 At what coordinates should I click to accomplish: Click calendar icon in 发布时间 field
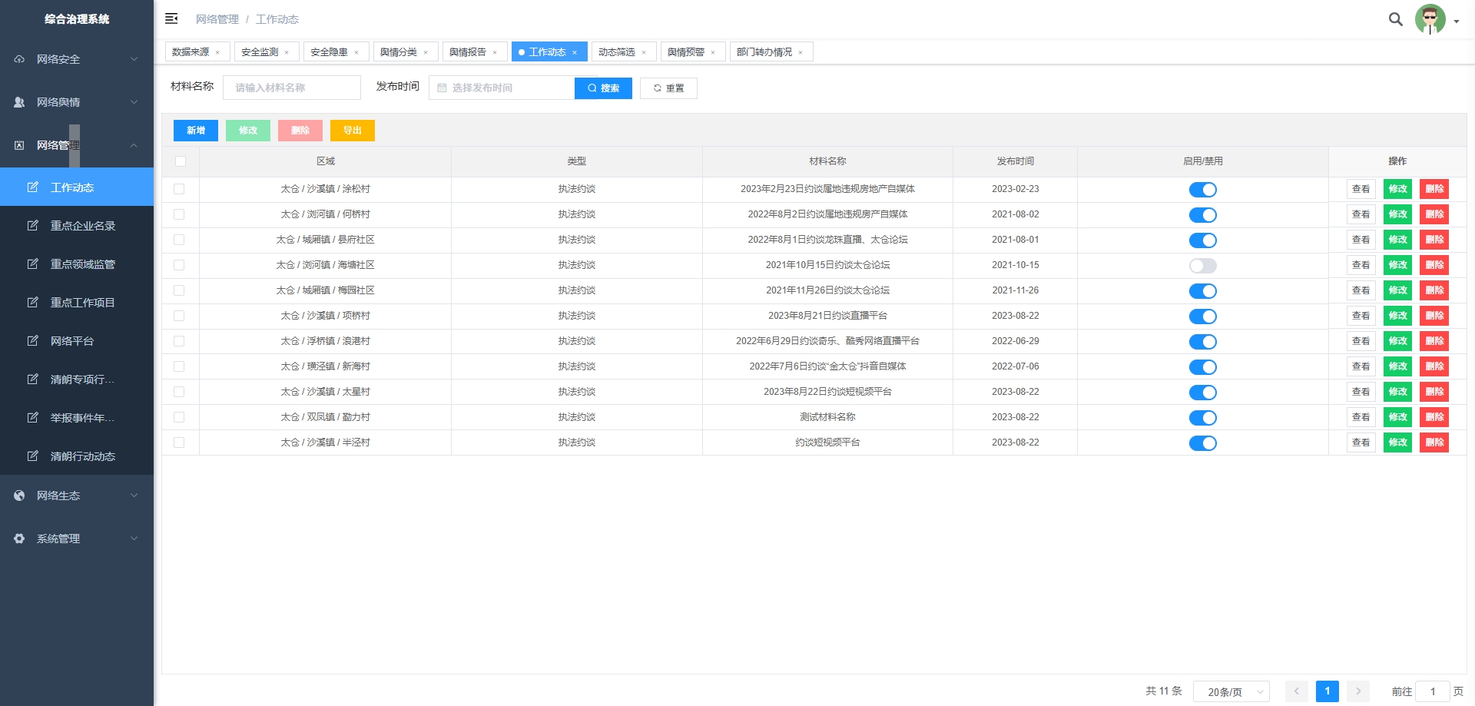442,88
